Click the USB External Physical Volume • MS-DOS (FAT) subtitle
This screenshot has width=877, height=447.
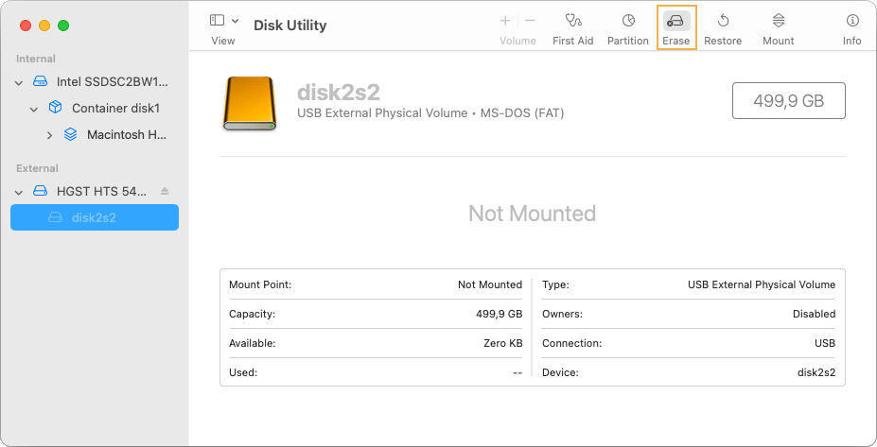(x=430, y=113)
